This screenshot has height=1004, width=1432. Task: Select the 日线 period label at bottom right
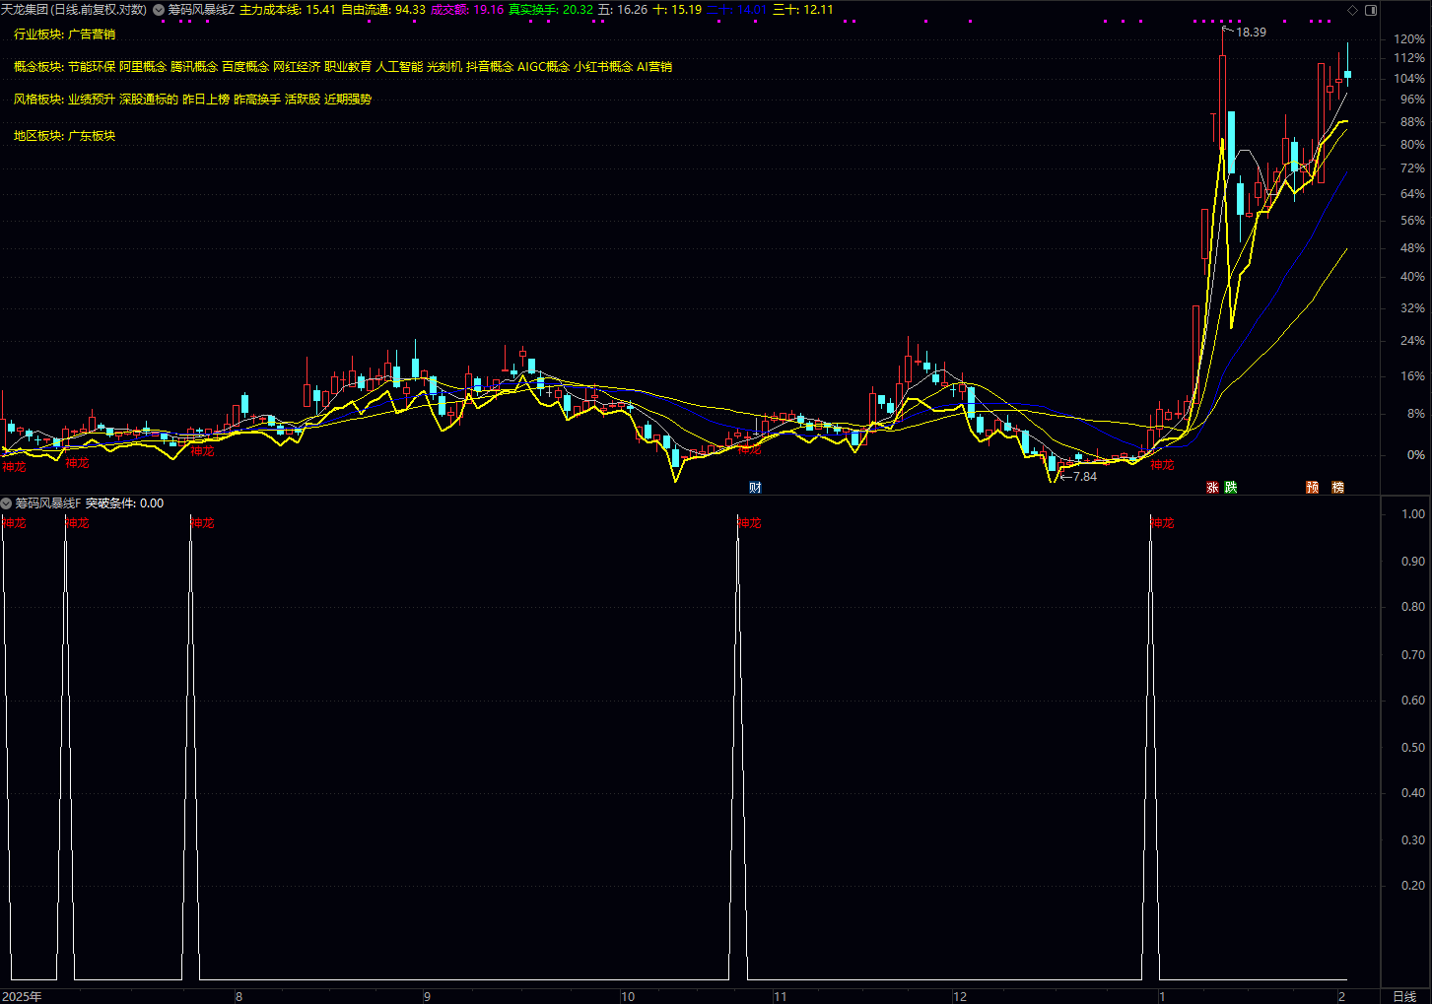[x=1404, y=996]
